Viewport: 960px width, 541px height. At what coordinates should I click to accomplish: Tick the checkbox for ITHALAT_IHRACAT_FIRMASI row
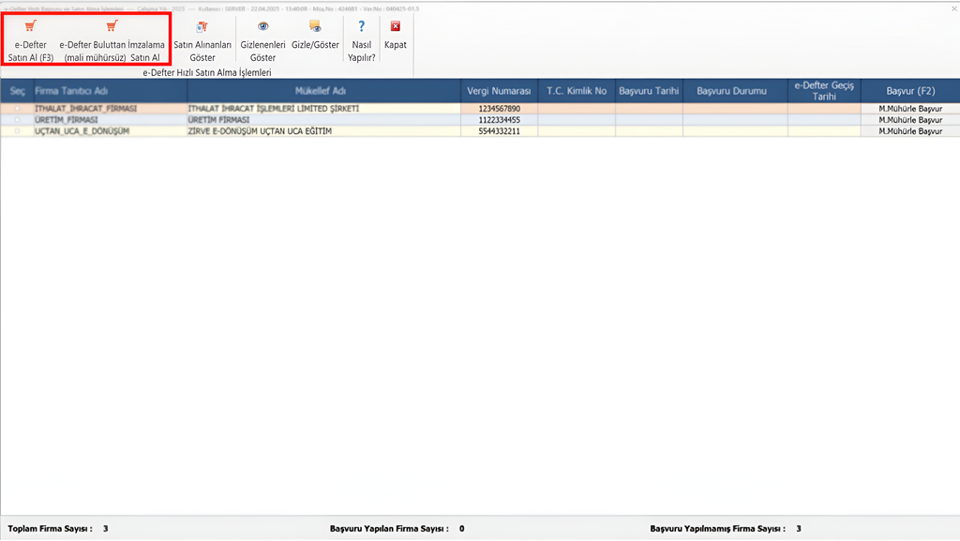click(x=17, y=109)
